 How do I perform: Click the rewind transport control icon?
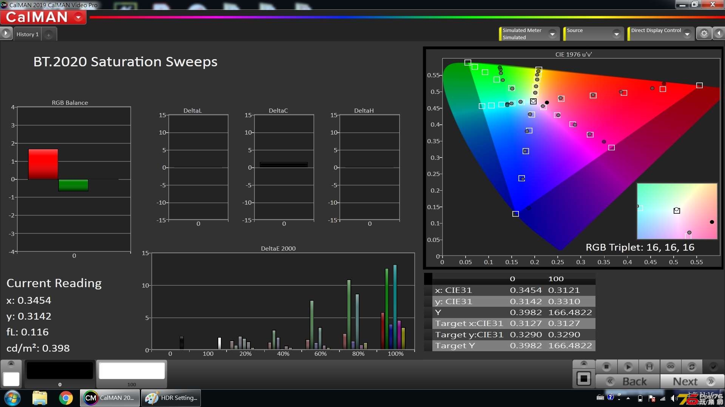[x=649, y=367]
